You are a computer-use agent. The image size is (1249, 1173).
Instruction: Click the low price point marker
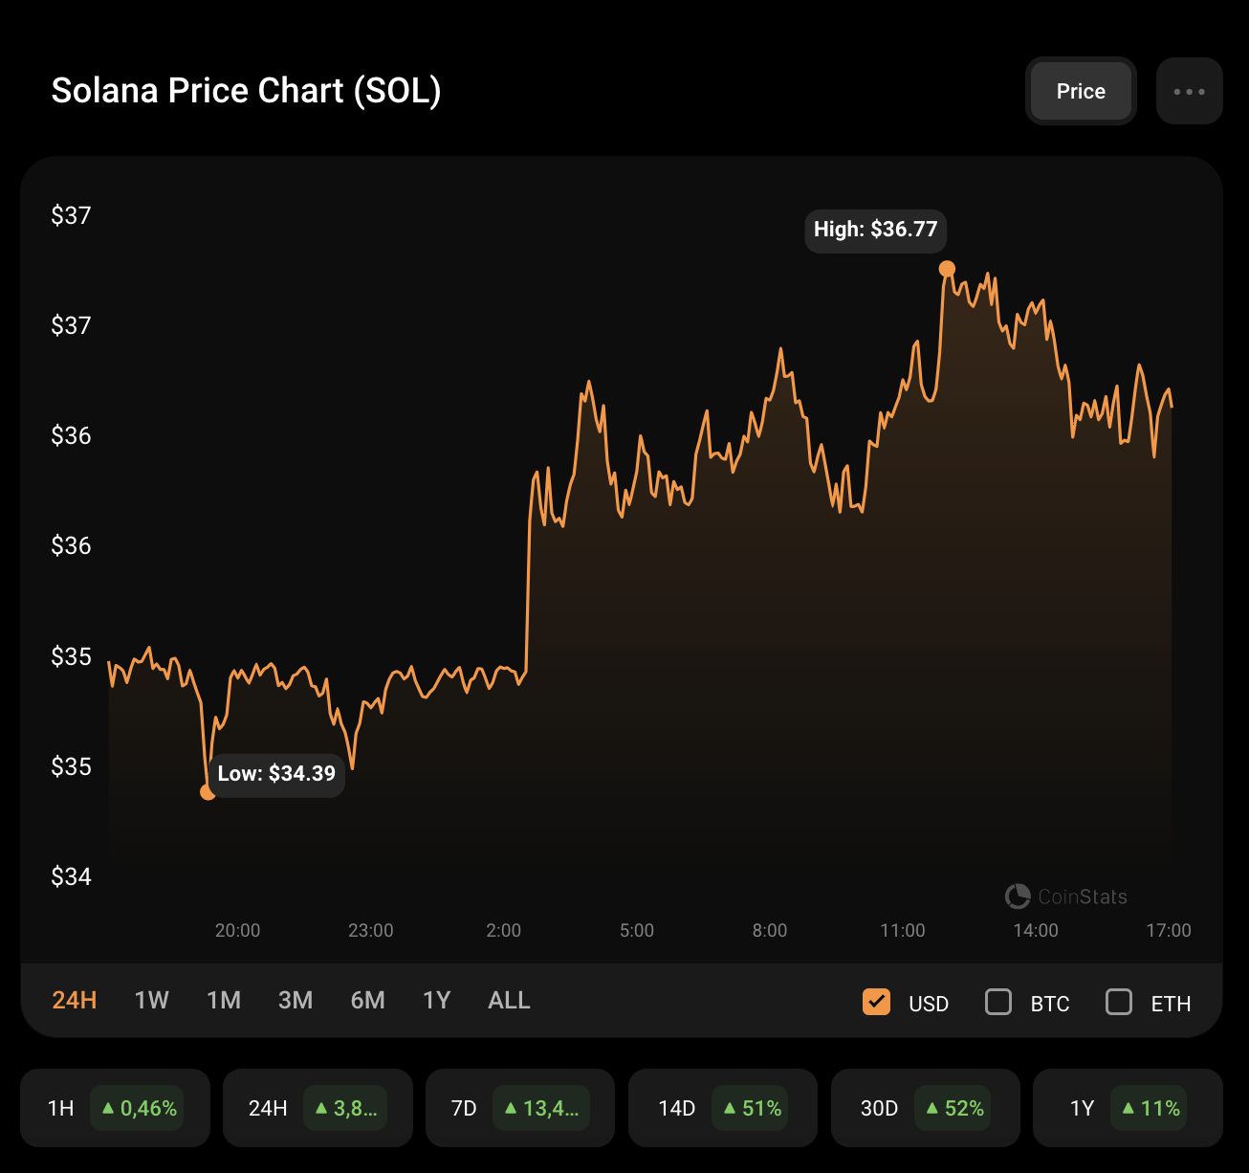(x=208, y=791)
